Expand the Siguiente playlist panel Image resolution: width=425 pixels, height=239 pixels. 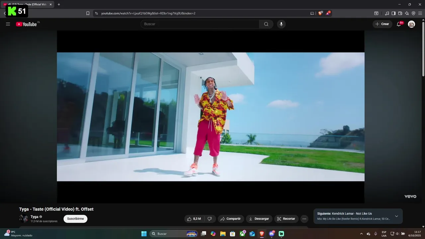[x=396, y=216]
